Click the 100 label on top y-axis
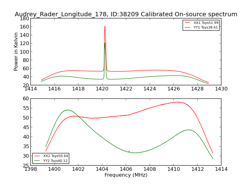 click(24, 52)
